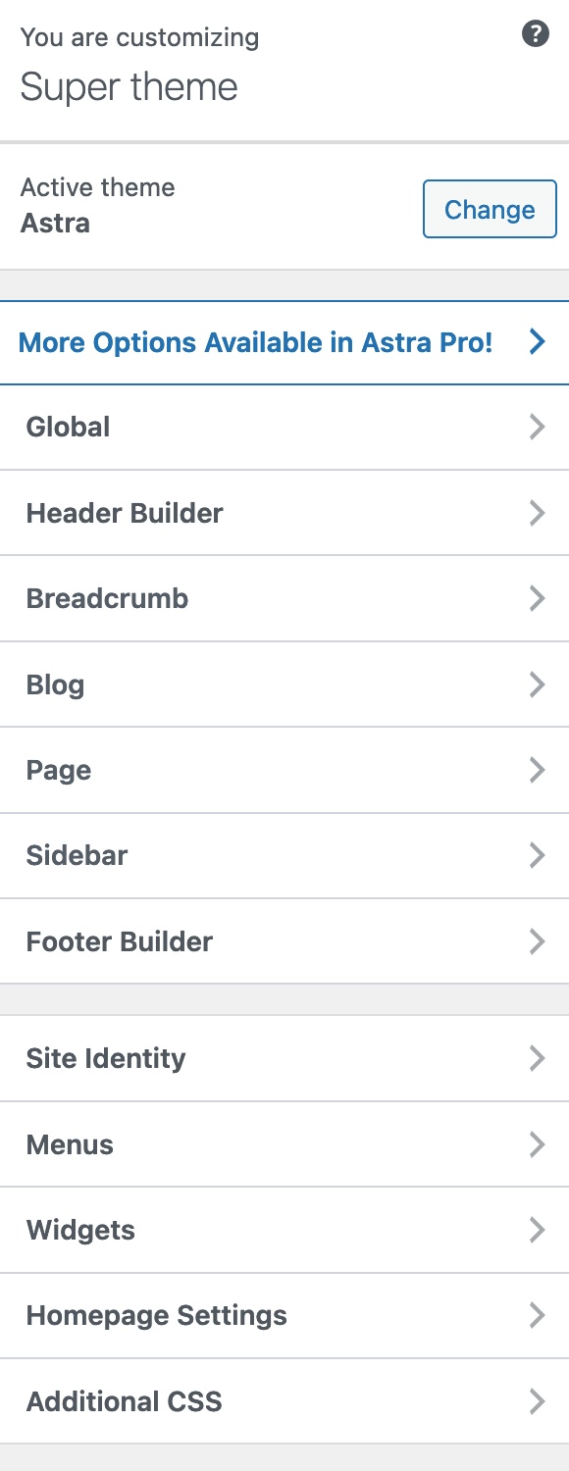Click the Change theme button
This screenshot has height=1471, width=569.
[x=490, y=209]
